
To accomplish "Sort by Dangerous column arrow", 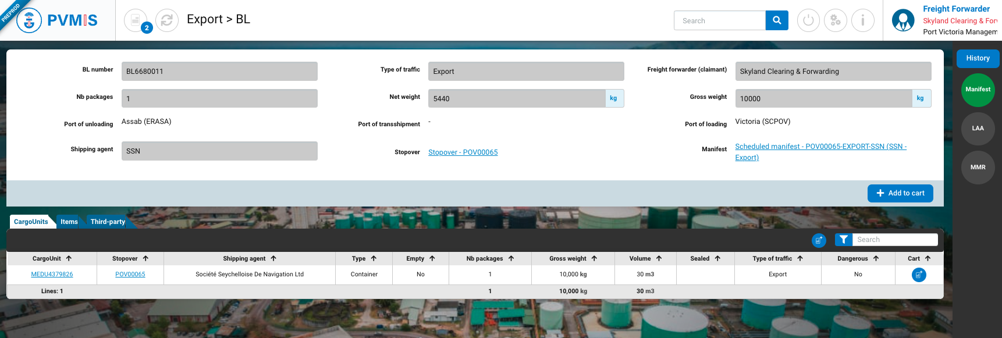I will 876,258.
